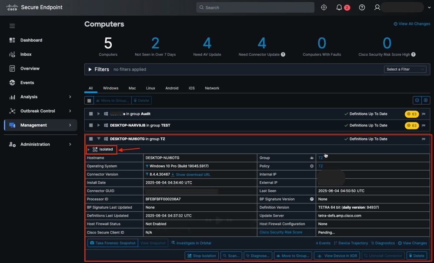
Task: Switch to the Network tab
Action: [x=212, y=88]
